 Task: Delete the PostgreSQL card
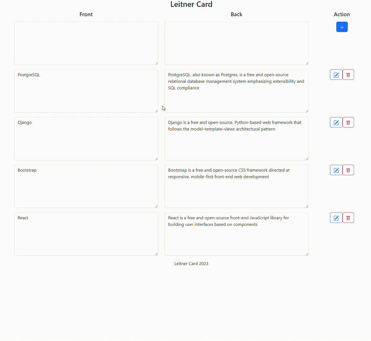pos(348,75)
